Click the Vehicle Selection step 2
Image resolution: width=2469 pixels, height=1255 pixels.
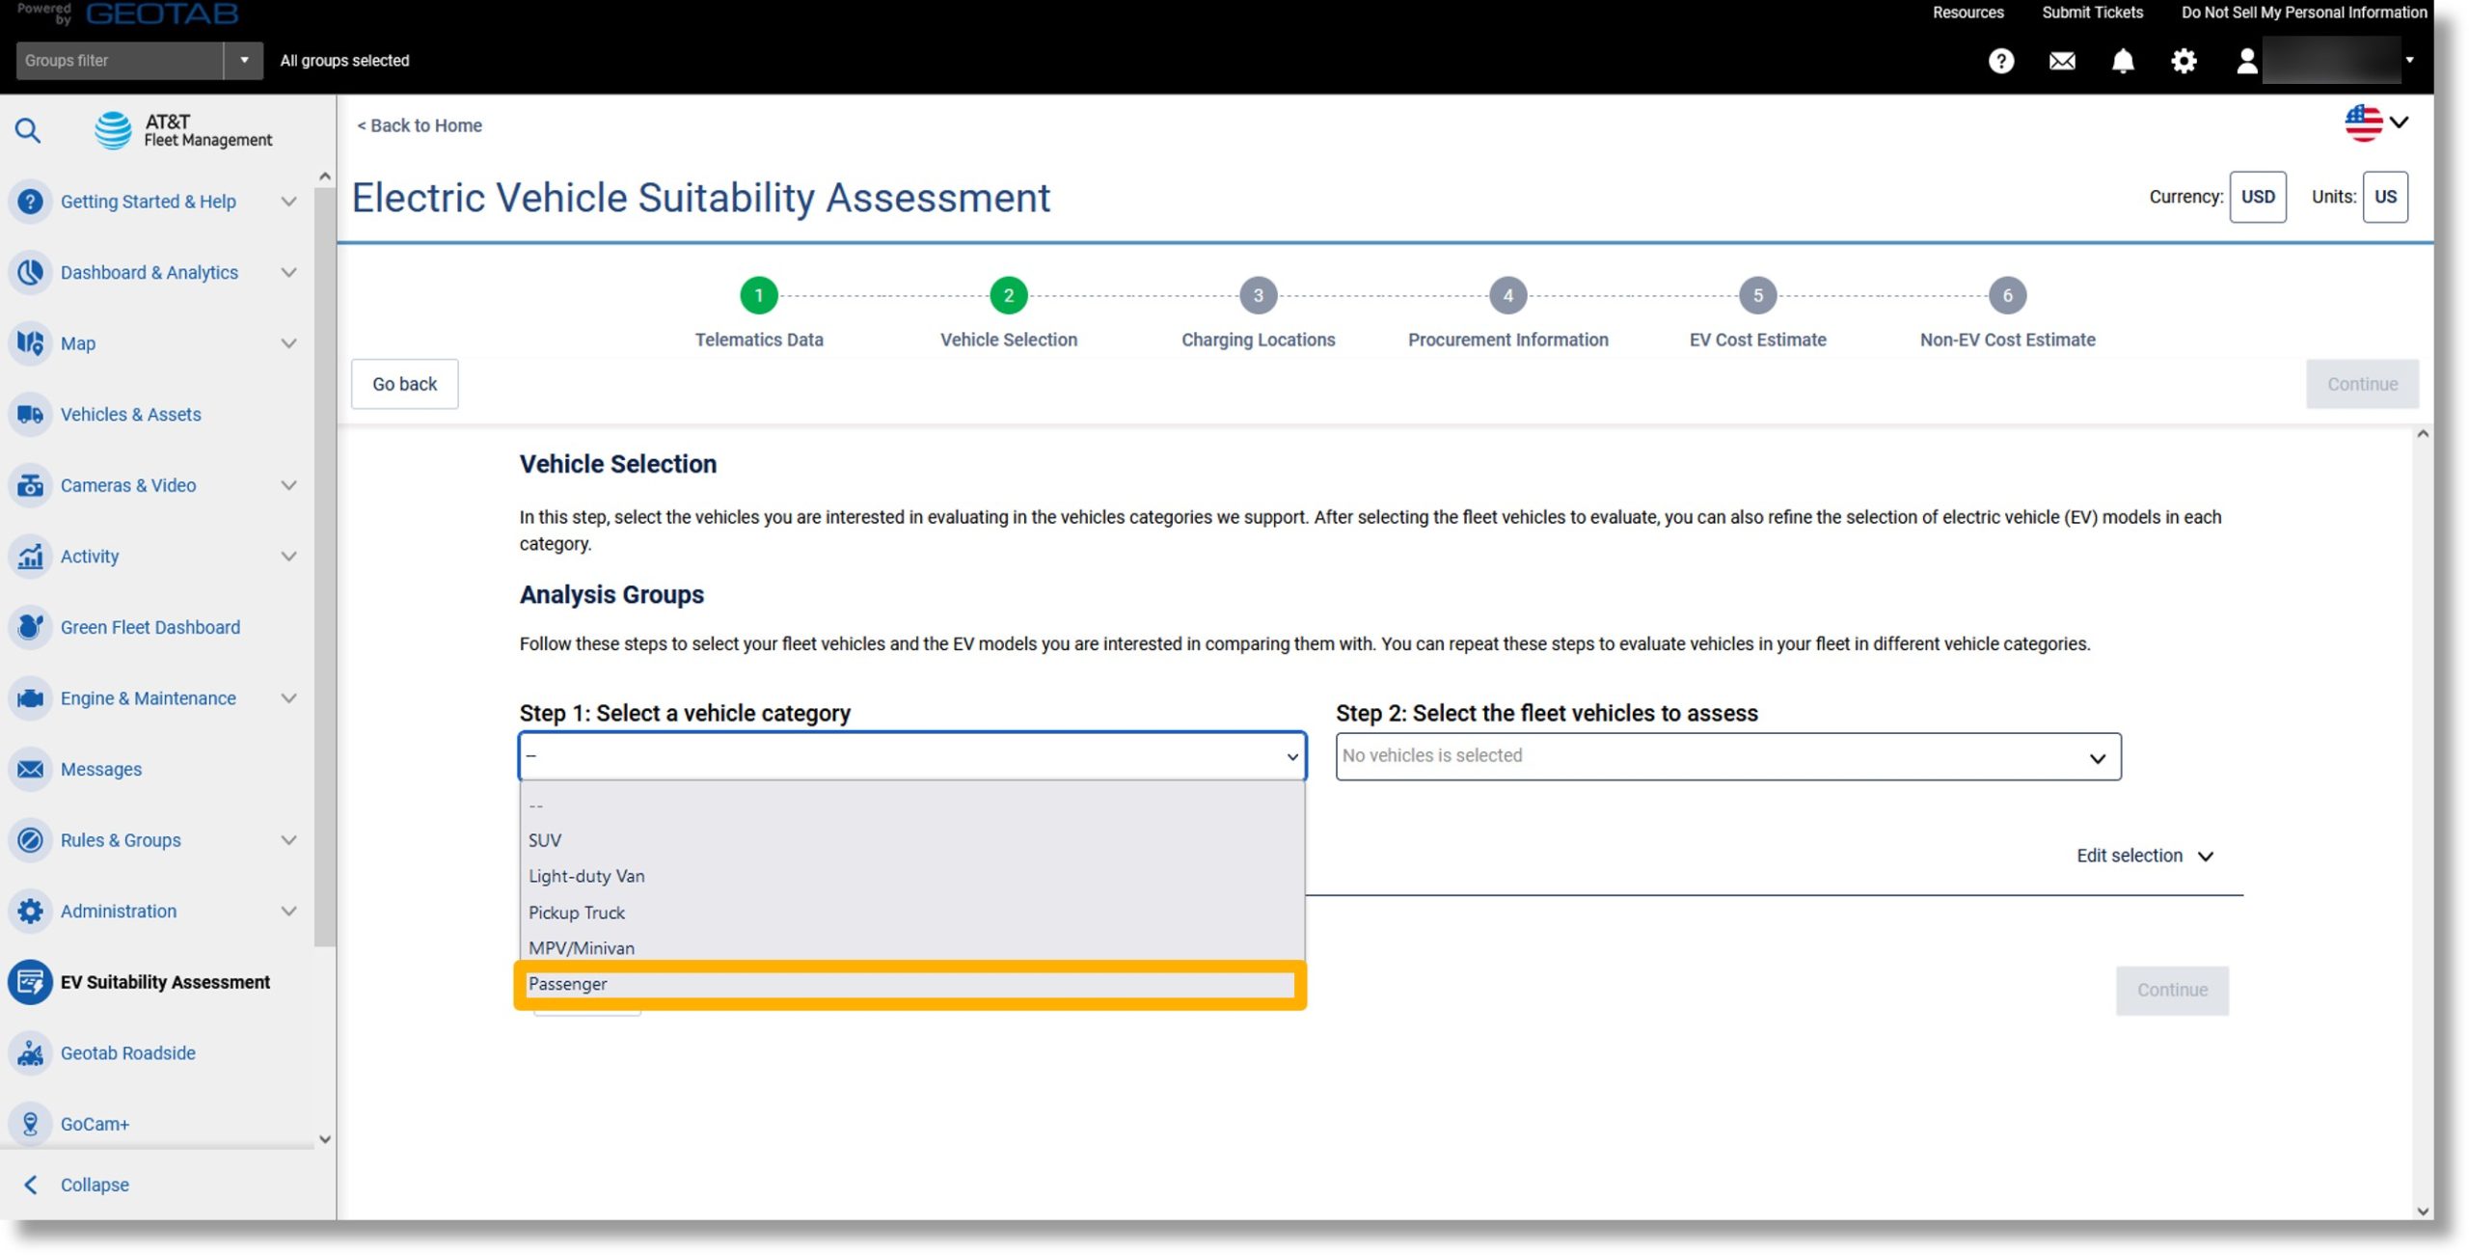(x=1008, y=294)
